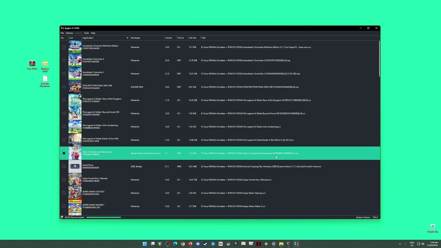Tick the Fav checkbox for Skyward Sword HD
Image resolution: width=441 pixels, height=248 pixels.
click(64, 113)
